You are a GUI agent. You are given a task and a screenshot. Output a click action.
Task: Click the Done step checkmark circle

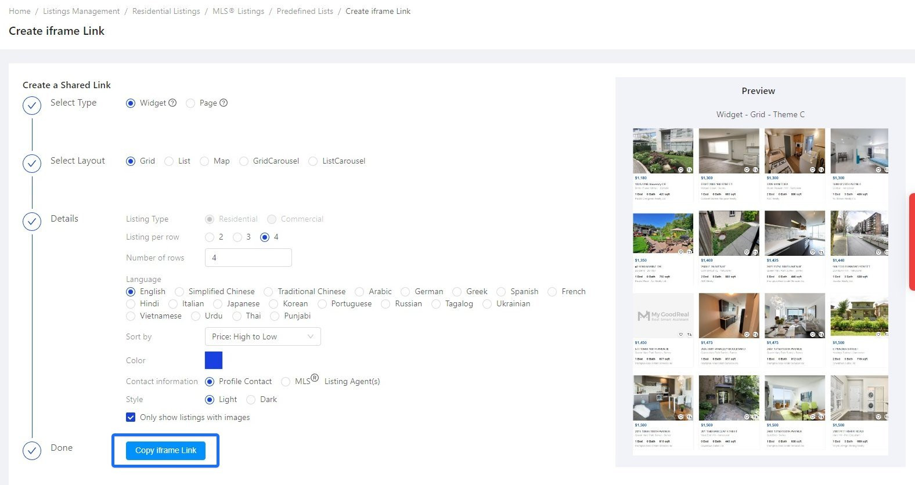pyautogui.click(x=32, y=451)
